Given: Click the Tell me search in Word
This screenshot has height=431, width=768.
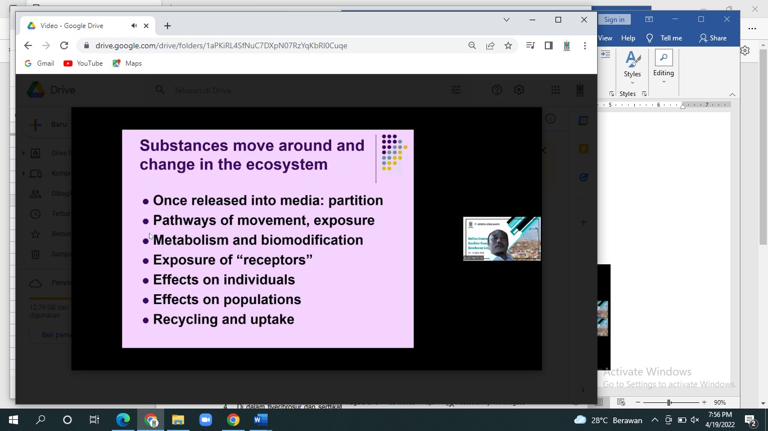Looking at the screenshot, I should click(x=665, y=38).
